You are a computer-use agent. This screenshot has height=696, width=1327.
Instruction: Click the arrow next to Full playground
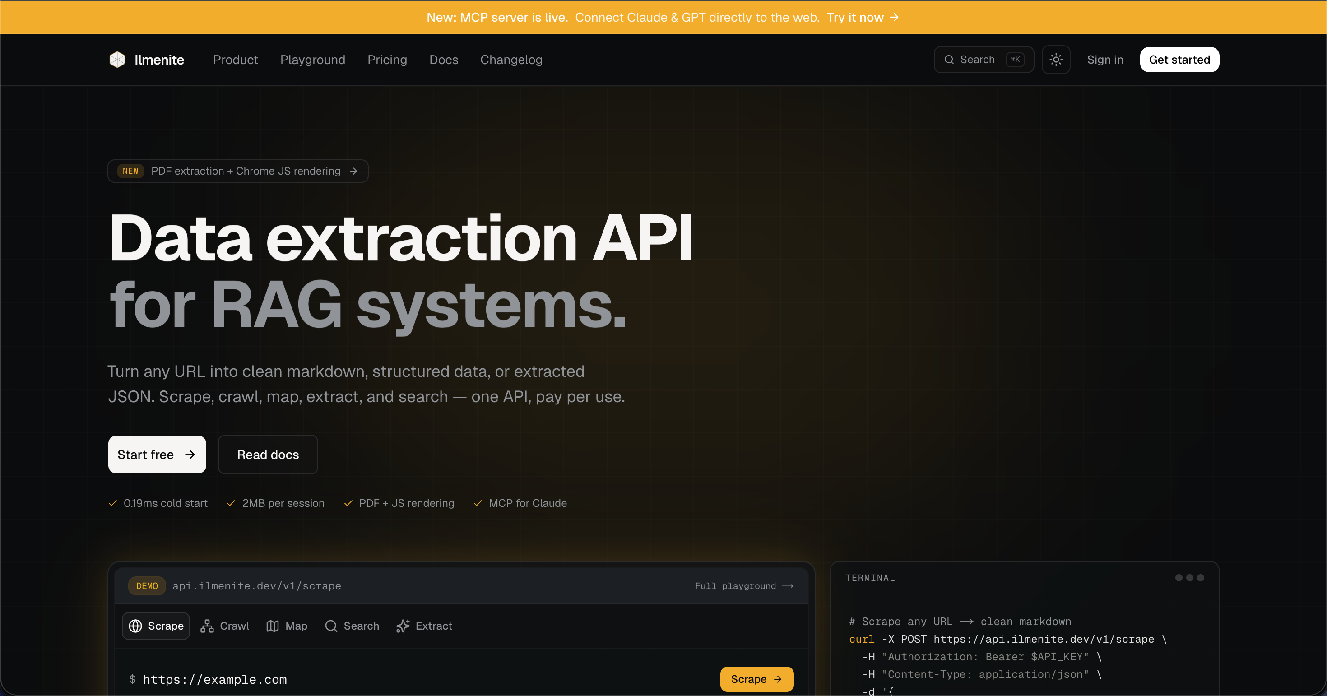(788, 586)
